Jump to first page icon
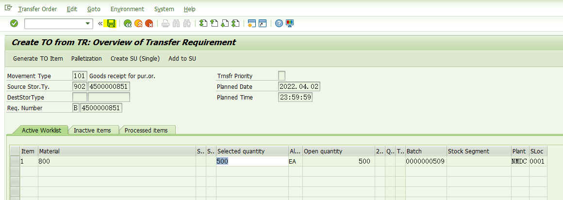 [x=203, y=23]
